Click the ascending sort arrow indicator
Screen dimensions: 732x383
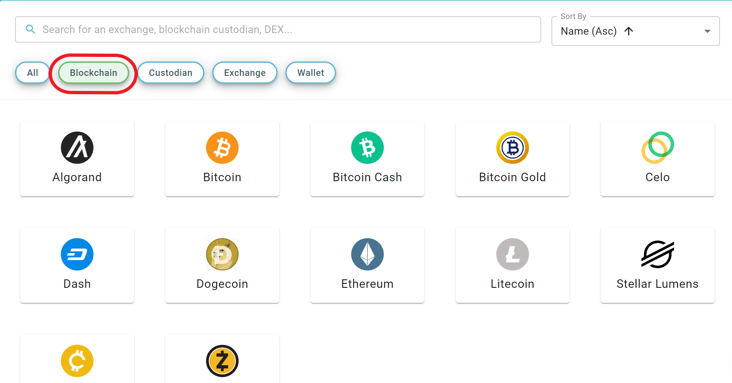point(629,31)
